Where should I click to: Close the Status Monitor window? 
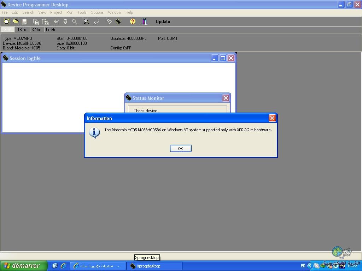[226, 98]
